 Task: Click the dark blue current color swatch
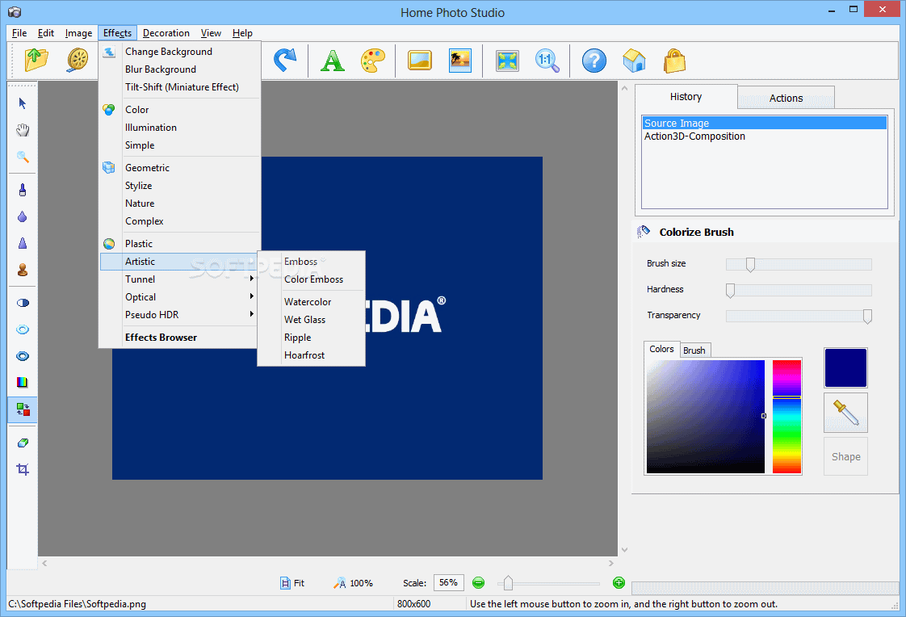click(x=845, y=367)
